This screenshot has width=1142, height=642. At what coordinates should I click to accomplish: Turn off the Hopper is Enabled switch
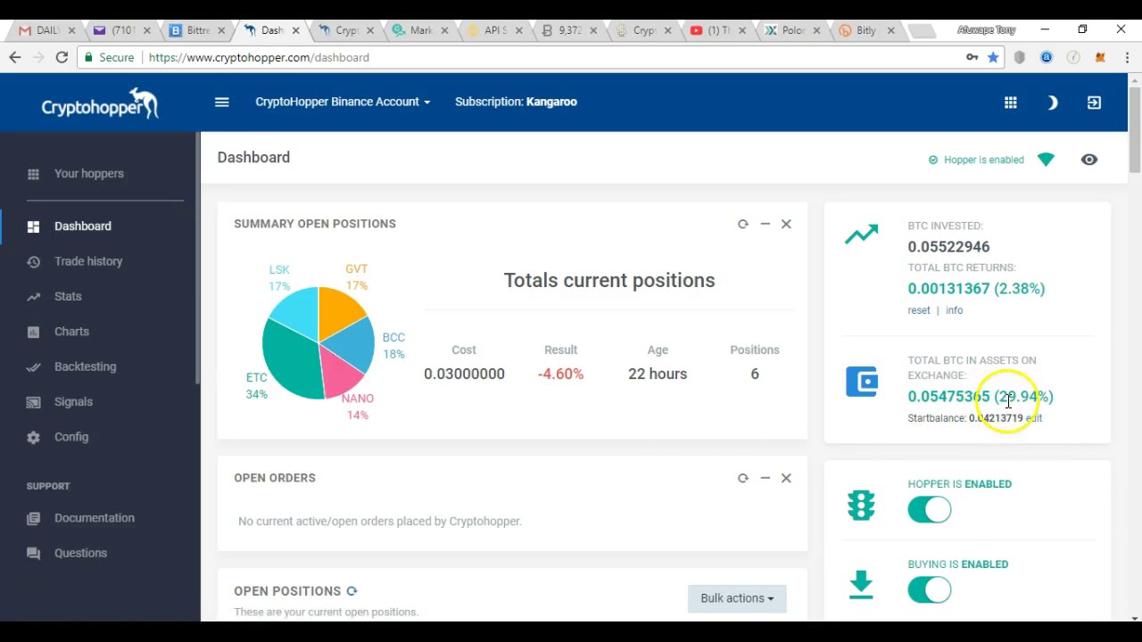930,510
